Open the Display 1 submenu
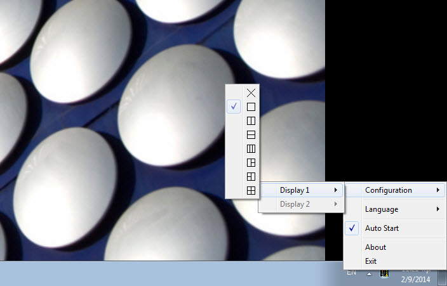The image size is (447, 286). 301,190
